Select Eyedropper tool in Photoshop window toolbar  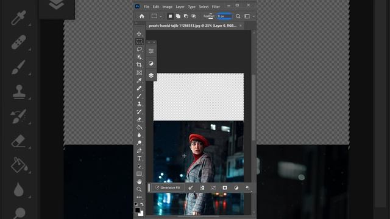click(x=139, y=80)
